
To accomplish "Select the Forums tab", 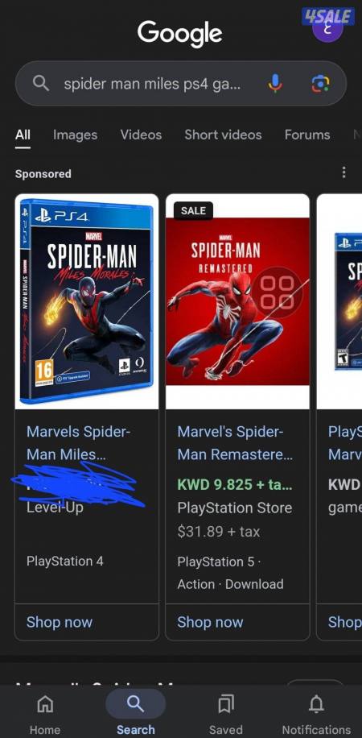I will pos(307,135).
